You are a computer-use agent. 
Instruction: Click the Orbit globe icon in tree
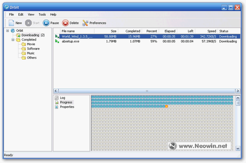pos(13,30)
